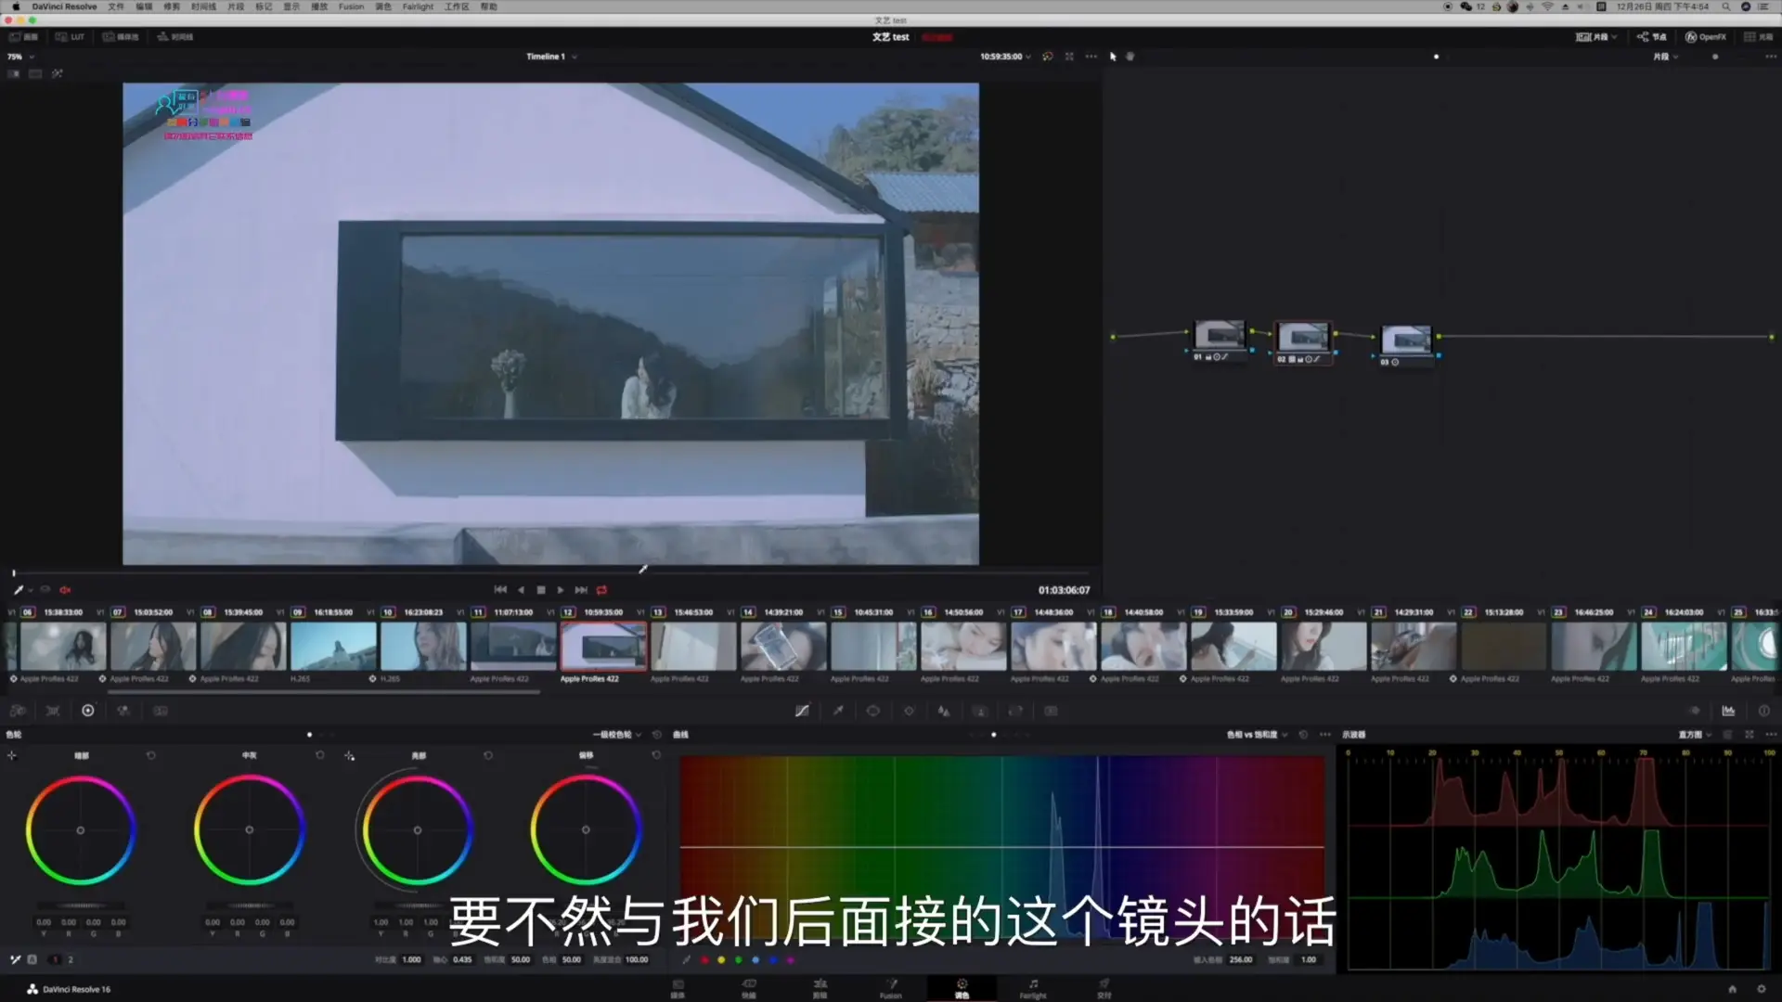Image resolution: width=1782 pixels, height=1002 pixels.
Task: Click the white point picker near Gain wheel
Action: 350,756
